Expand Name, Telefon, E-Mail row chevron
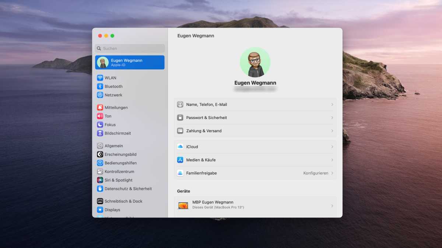Viewport: 442px width, 248px height. pos(332,104)
